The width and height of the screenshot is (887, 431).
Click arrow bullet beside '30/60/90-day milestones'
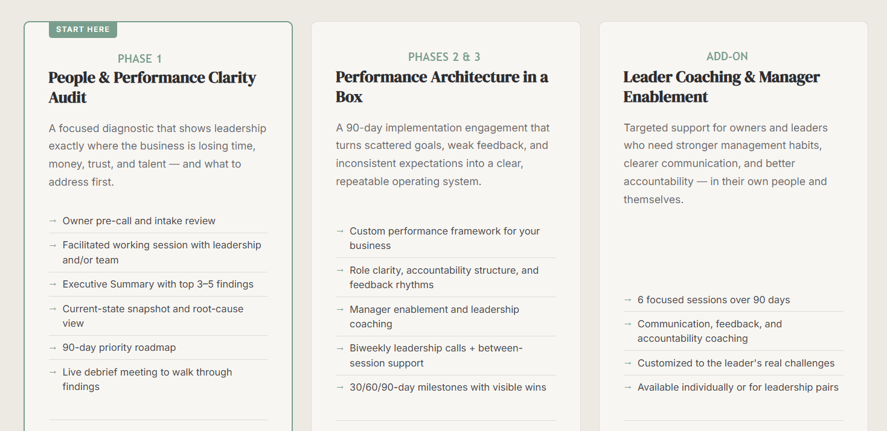tap(340, 387)
